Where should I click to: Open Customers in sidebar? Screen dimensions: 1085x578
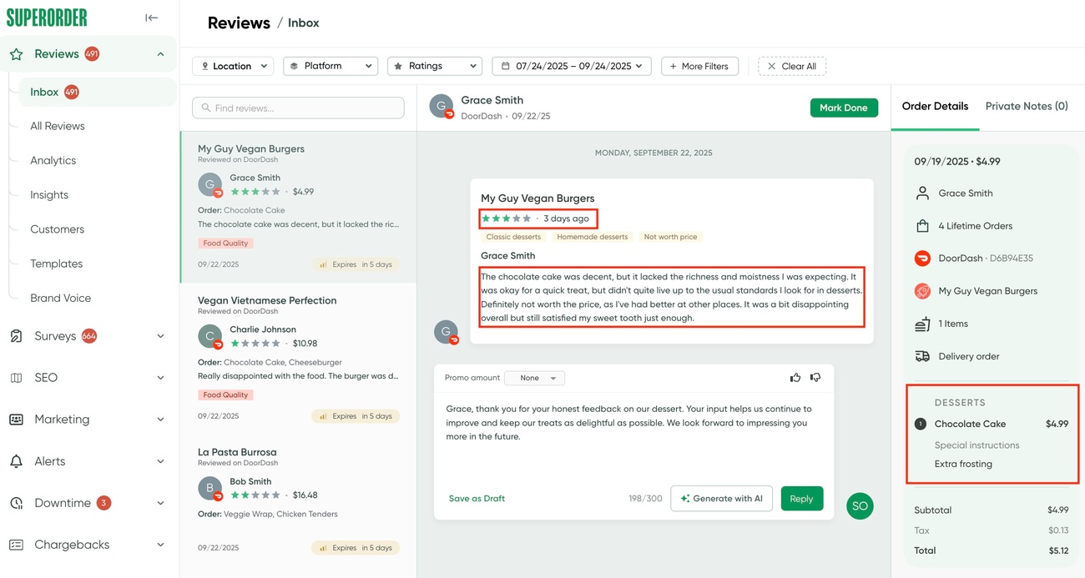57,229
